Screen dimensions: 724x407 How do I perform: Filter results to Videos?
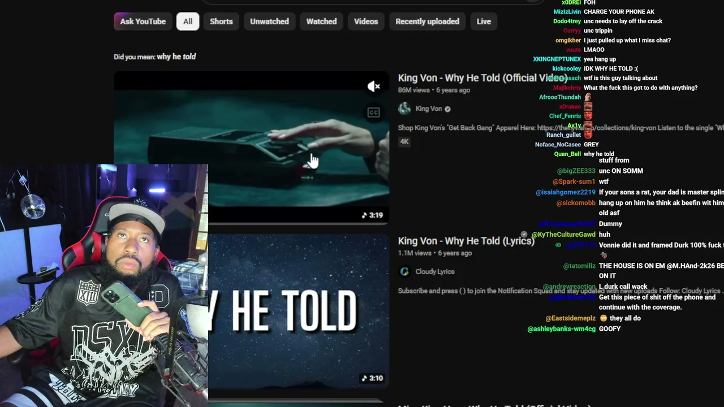click(x=366, y=21)
